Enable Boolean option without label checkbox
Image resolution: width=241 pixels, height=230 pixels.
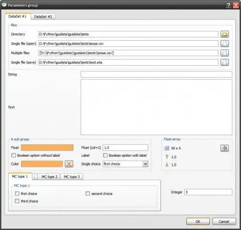tap(14, 155)
